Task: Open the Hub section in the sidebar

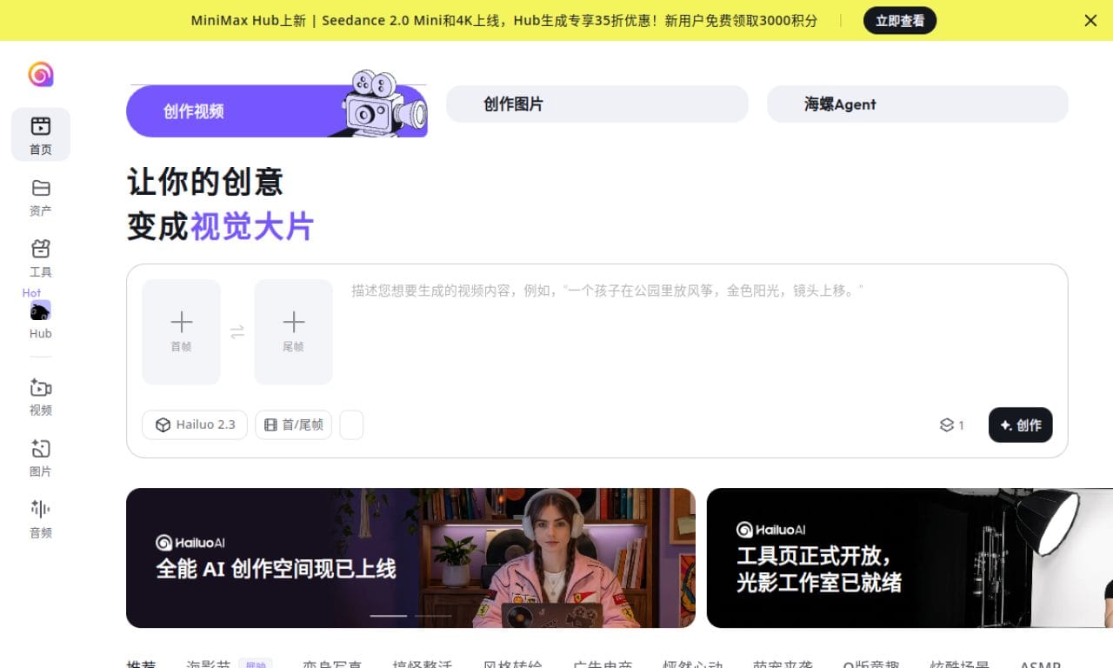Action: pyautogui.click(x=41, y=319)
